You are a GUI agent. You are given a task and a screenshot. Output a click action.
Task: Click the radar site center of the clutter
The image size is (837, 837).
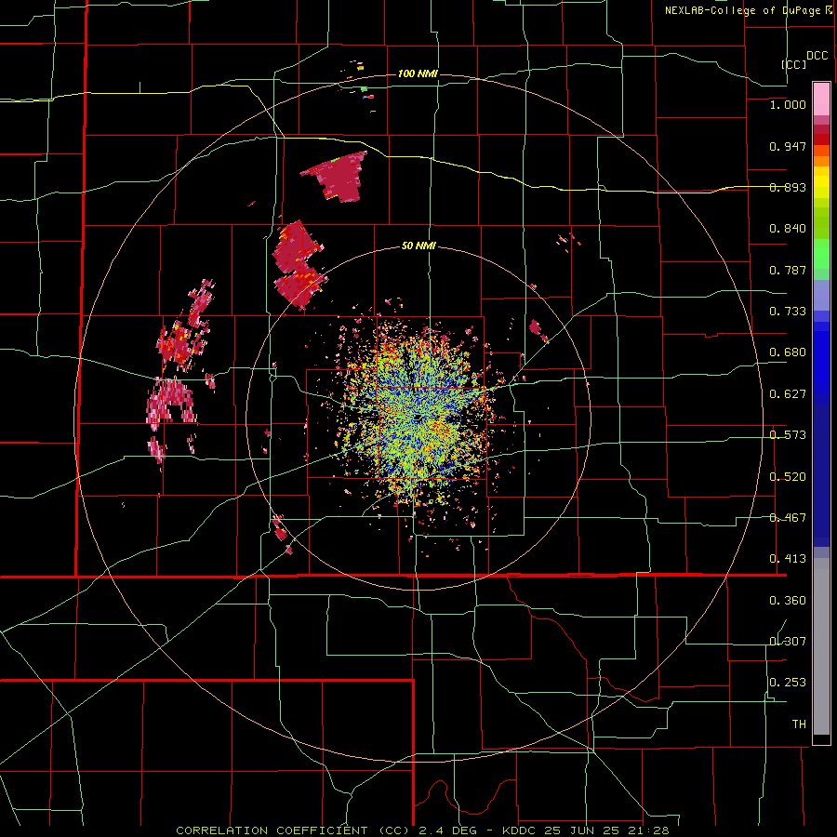coord(418,418)
